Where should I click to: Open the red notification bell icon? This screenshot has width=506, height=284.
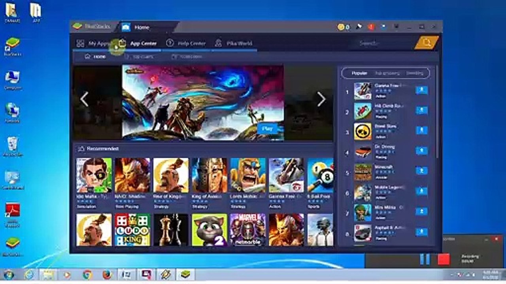(x=371, y=27)
